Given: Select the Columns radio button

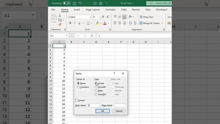Looking at the screenshot, I should pyautogui.click(x=78, y=87).
